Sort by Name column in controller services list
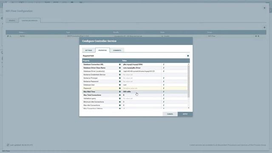The height and width of the screenshot is (153, 272). point(22,32)
